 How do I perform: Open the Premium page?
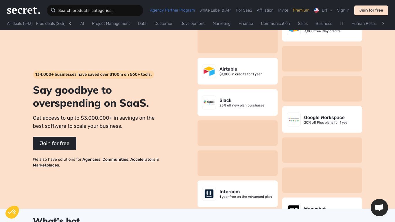pos(301,10)
